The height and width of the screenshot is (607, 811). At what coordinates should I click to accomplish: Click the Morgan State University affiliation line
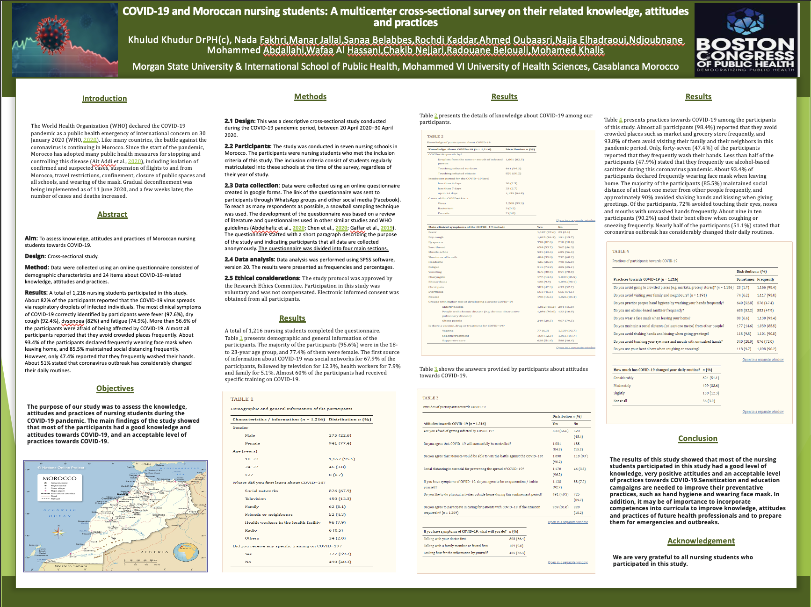(x=405, y=66)
